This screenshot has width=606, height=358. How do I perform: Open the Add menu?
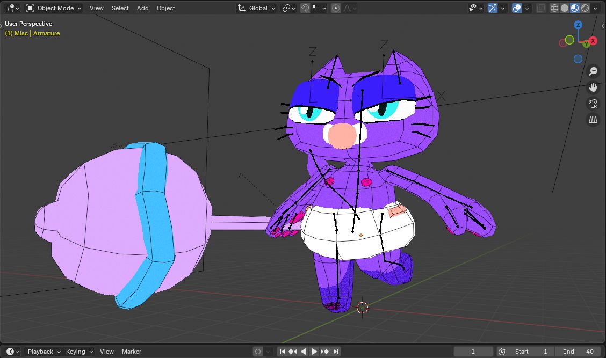[142, 8]
